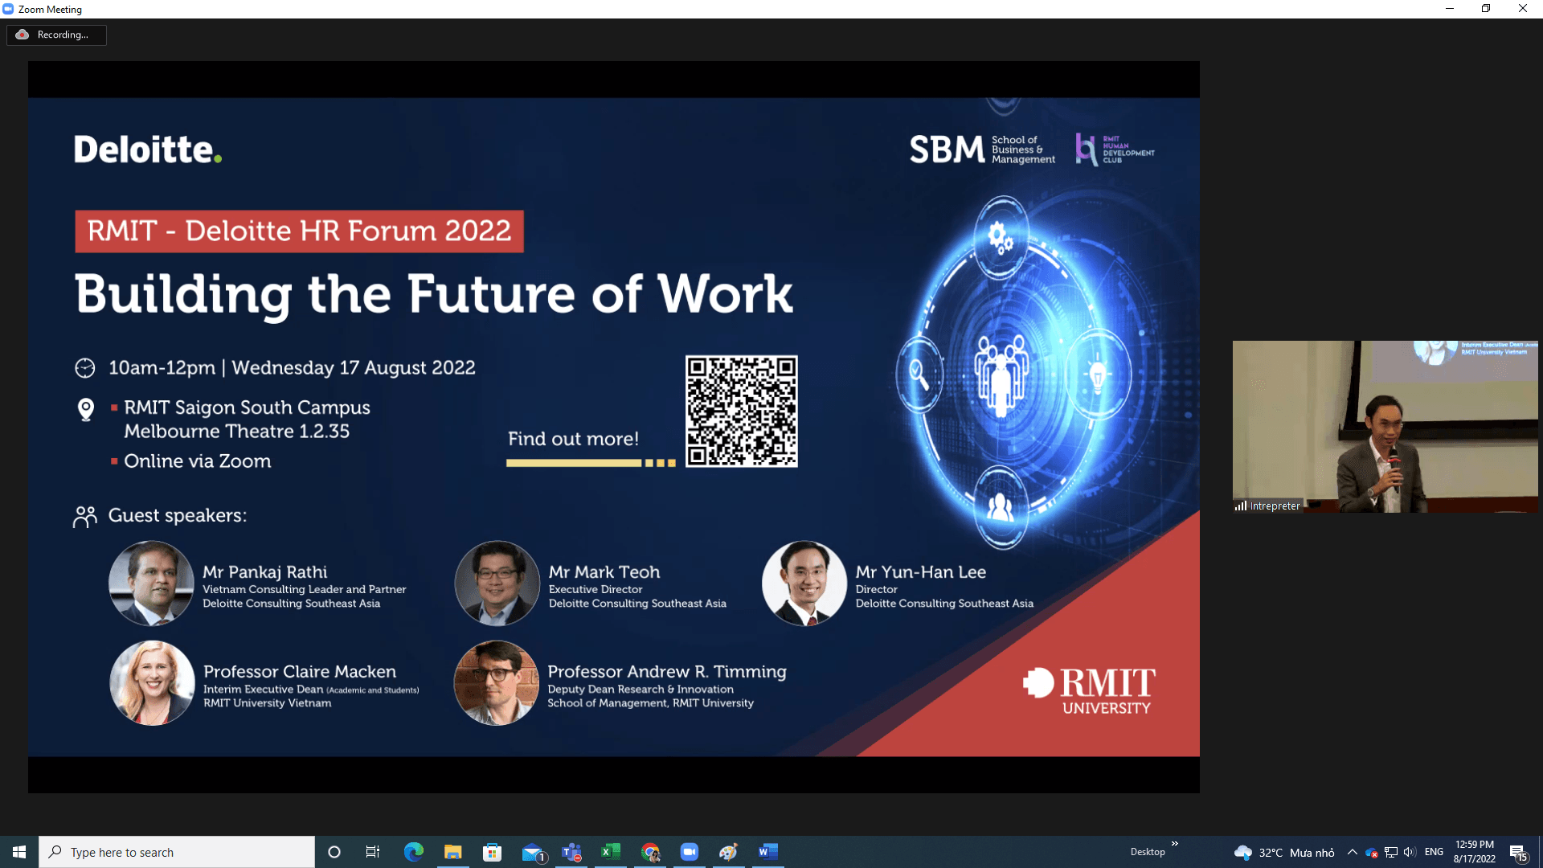Open Task View on the taskbar
The width and height of the screenshot is (1543, 868).
click(x=373, y=852)
